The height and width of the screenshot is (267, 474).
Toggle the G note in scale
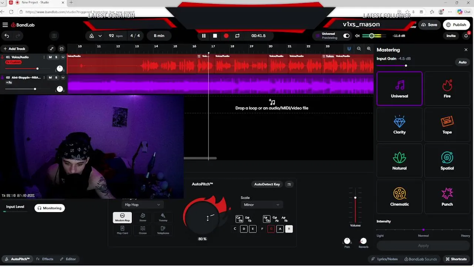(x=271, y=229)
